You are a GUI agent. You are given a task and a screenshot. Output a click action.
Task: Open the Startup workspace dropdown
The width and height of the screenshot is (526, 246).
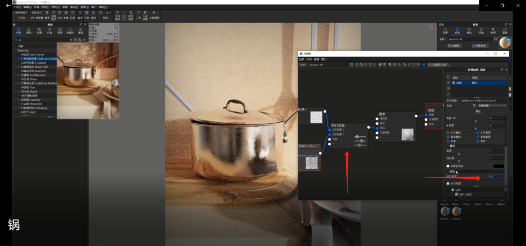(21, 12)
